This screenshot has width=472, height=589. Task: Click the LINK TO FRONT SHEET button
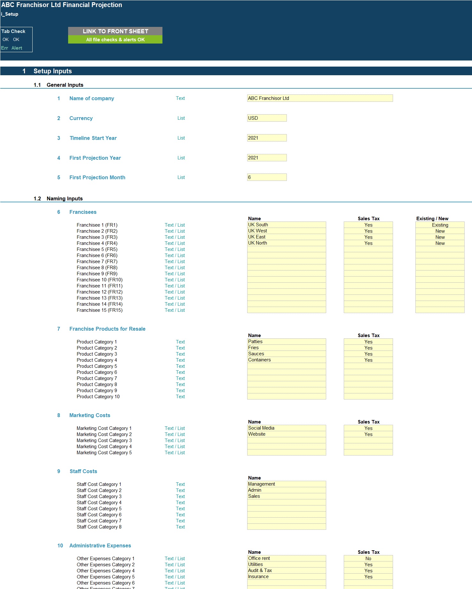tap(115, 31)
